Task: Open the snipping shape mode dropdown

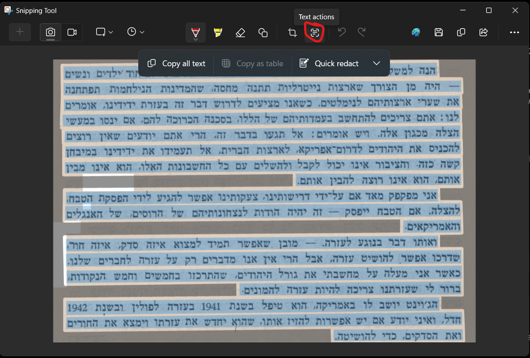Action: (x=104, y=32)
